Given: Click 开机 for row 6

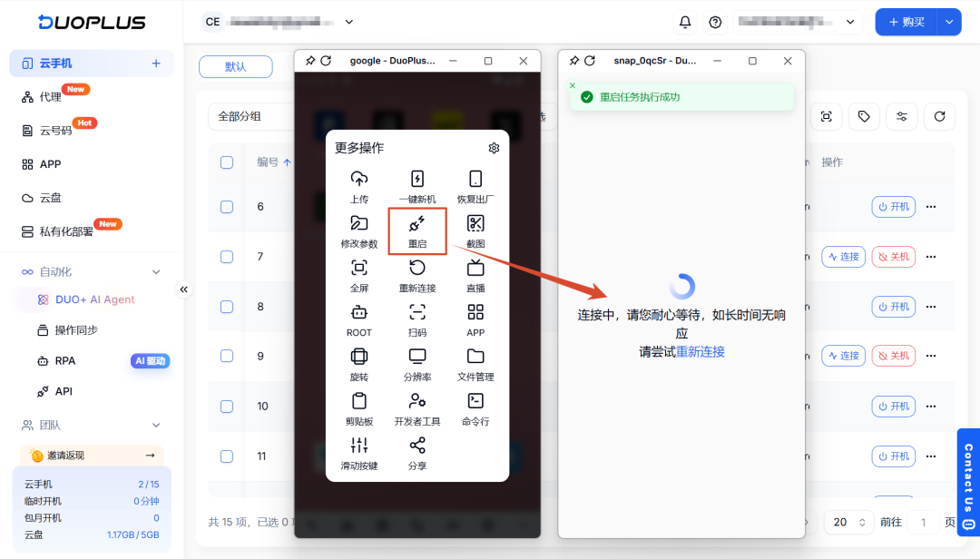Looking at the screenshot, I should (893, 207).
